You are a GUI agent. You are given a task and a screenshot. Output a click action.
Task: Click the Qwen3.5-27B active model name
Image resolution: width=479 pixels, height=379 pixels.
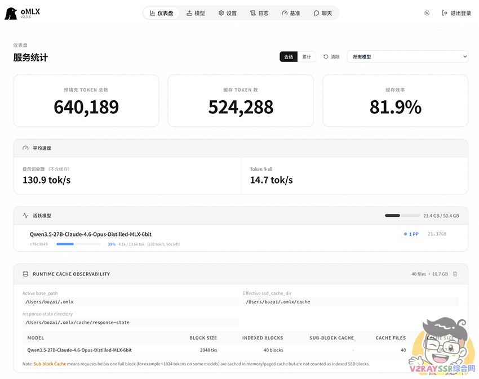pos(90,234)
